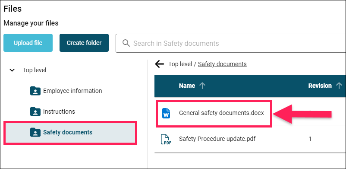Click the Create folder button
Image resolution: width=346 pixels, height=169 pixels.
coord(84,43)
